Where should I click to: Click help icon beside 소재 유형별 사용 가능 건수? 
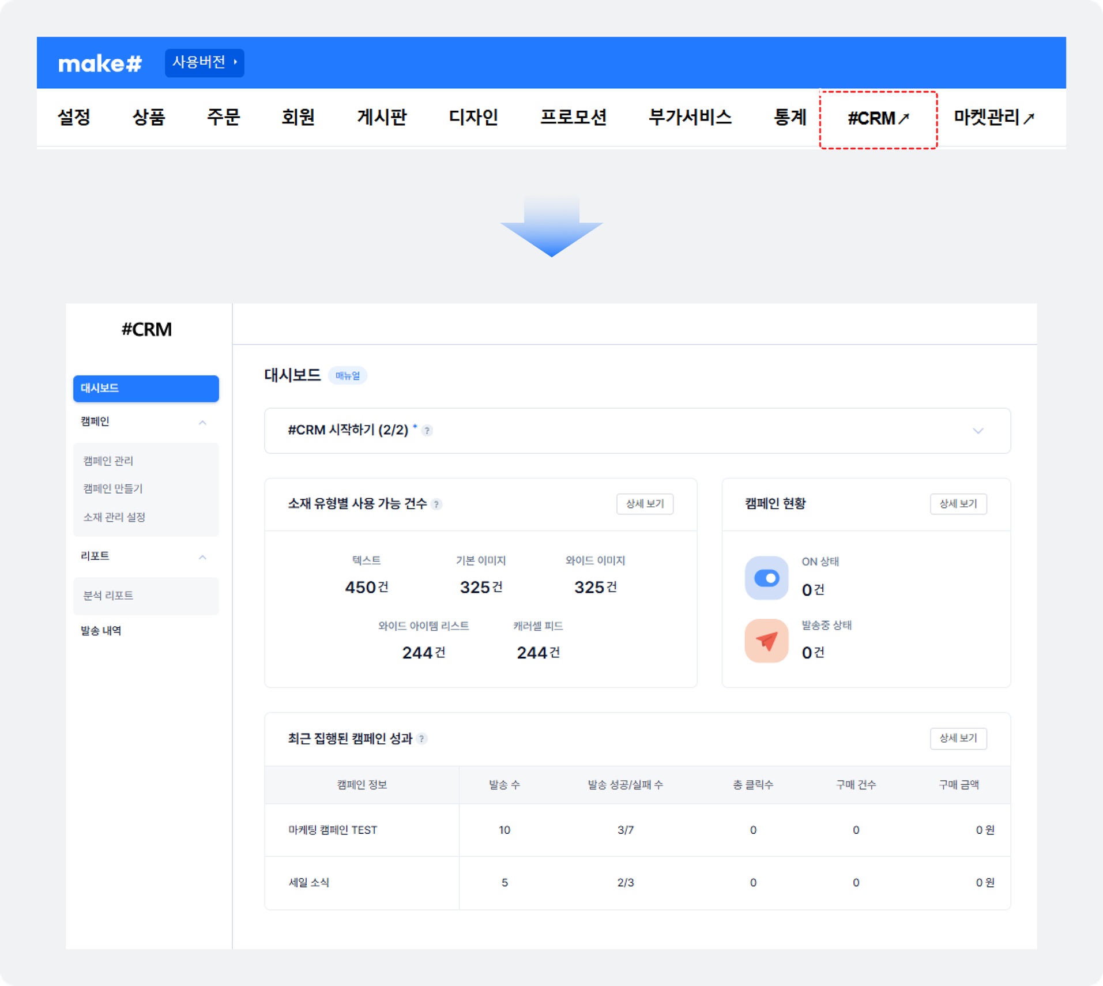point(437,505)
